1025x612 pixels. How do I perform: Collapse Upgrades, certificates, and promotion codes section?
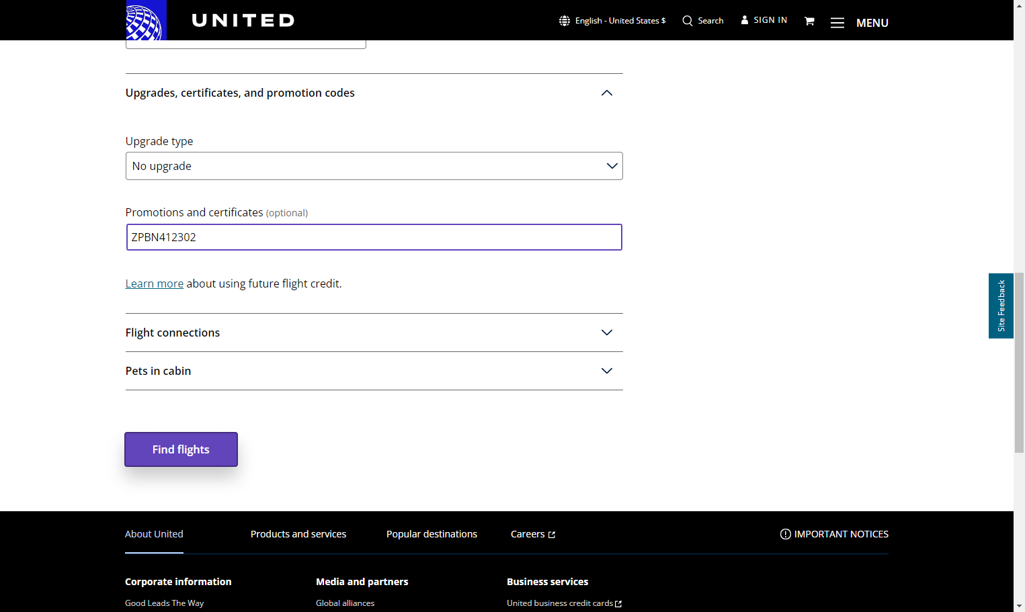[374, 93]
